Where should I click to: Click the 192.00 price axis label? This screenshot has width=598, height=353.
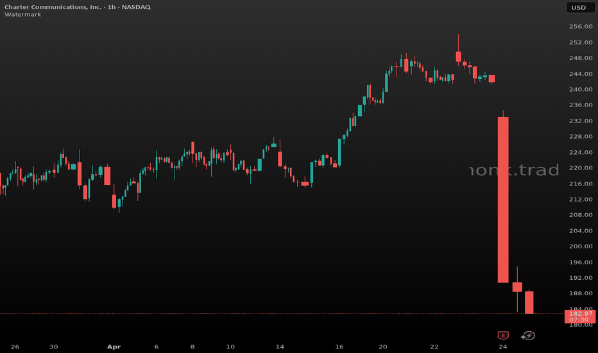point(581,278)
